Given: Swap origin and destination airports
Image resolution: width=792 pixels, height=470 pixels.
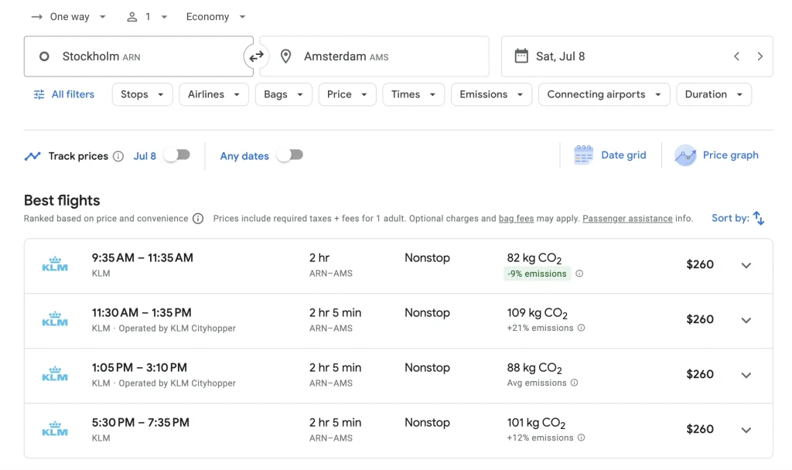Looking at the screenshot, I should pos(257,56).
